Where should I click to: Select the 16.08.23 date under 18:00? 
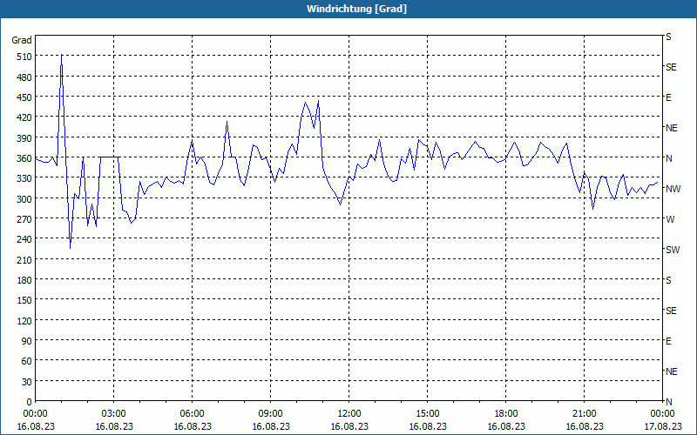506,426
